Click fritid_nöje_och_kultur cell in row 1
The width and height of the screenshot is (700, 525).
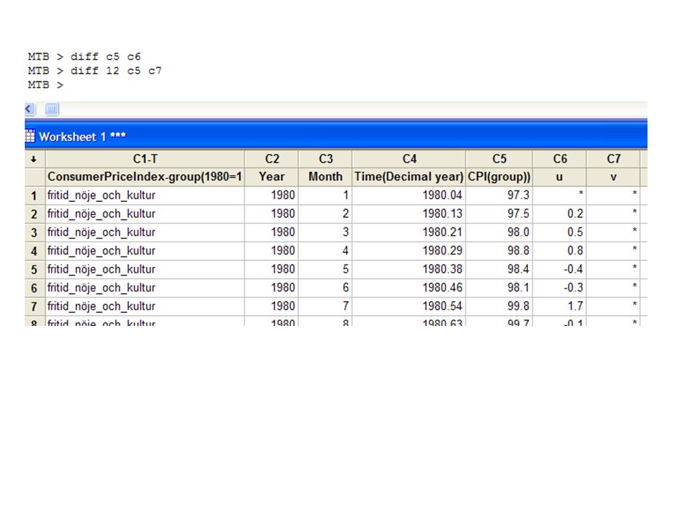pos(145,195)
